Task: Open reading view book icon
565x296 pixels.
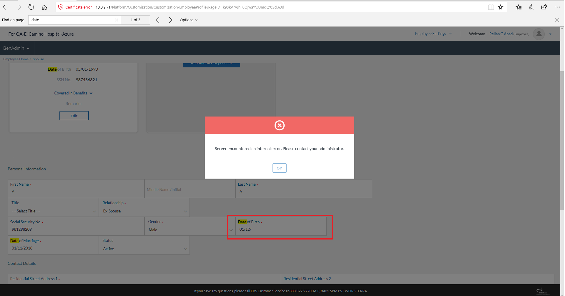Action: (491, 7)
